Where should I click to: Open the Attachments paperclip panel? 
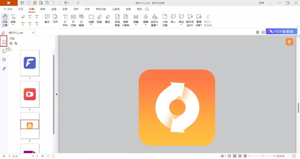tap(4, 68)
